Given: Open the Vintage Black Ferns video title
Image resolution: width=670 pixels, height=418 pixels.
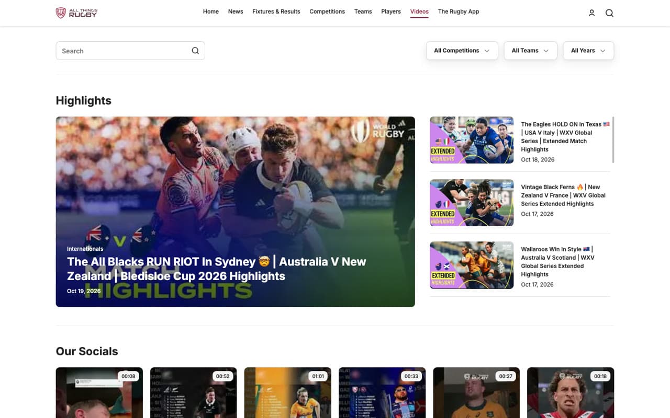Looking at the screenshot, I should [x=563, y=195].
